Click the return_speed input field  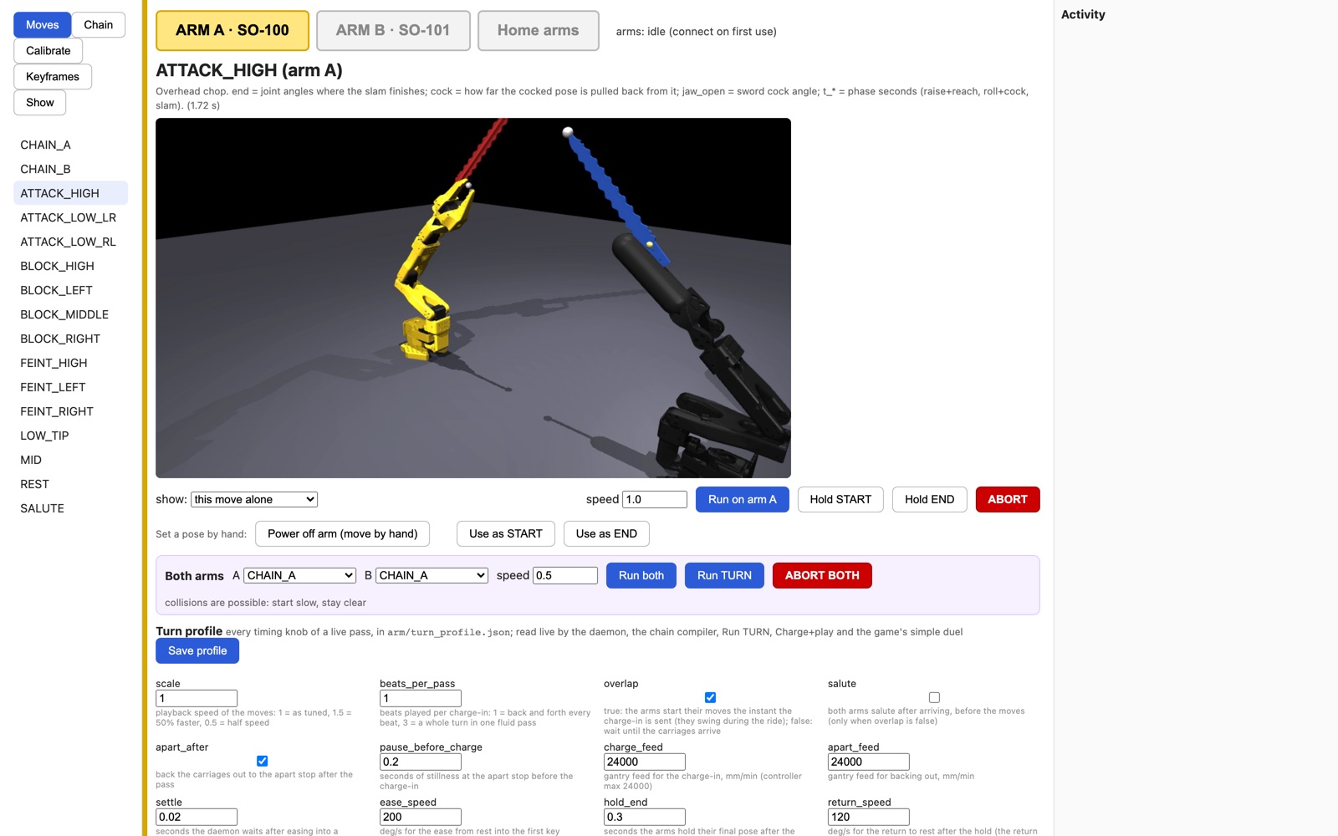[x=869, y=817]
